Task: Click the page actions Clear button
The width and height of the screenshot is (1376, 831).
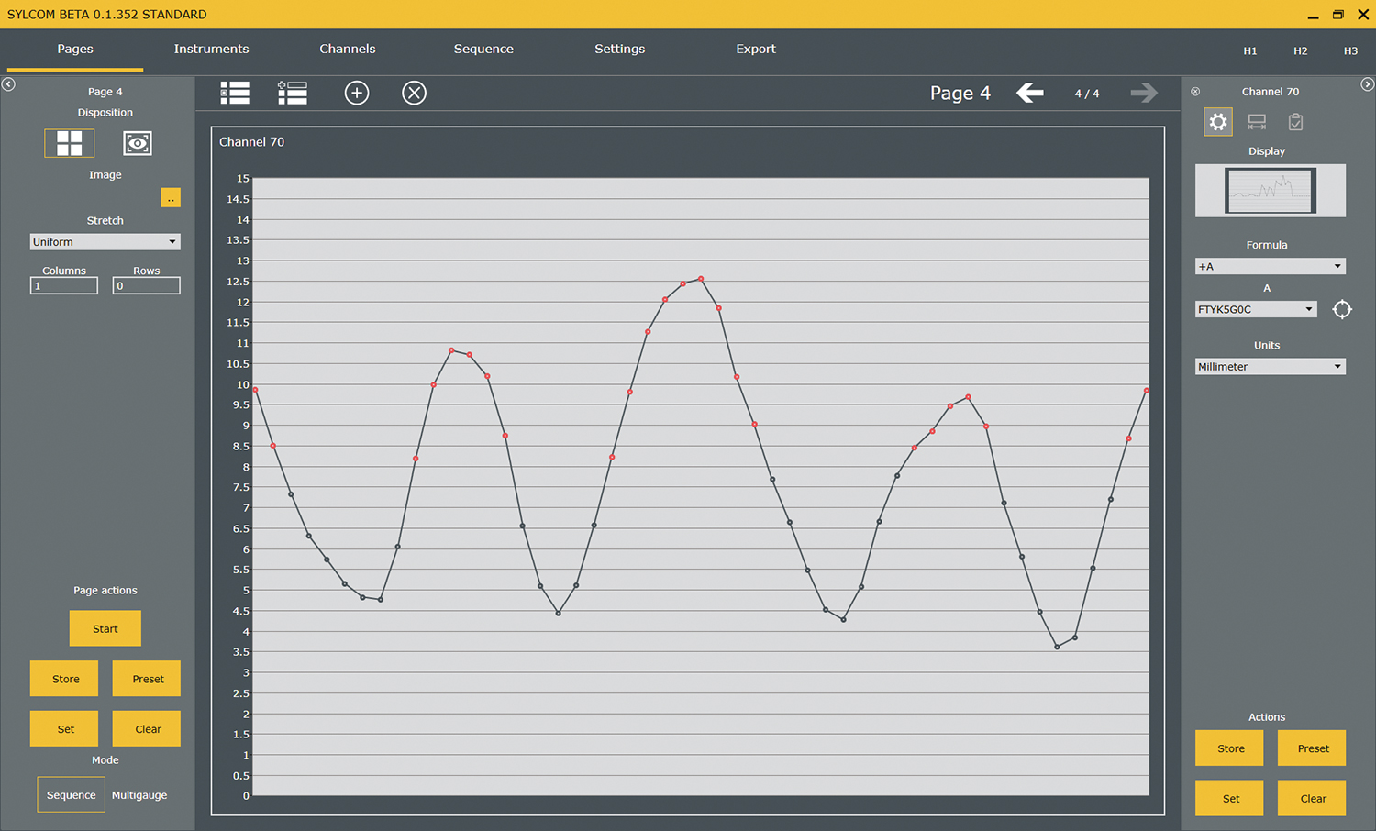Action: (148, 729)
